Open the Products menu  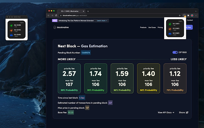tap(143, 28)
